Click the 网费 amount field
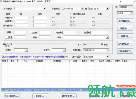This screenshot has width=136, height=99. coord(20,37)
